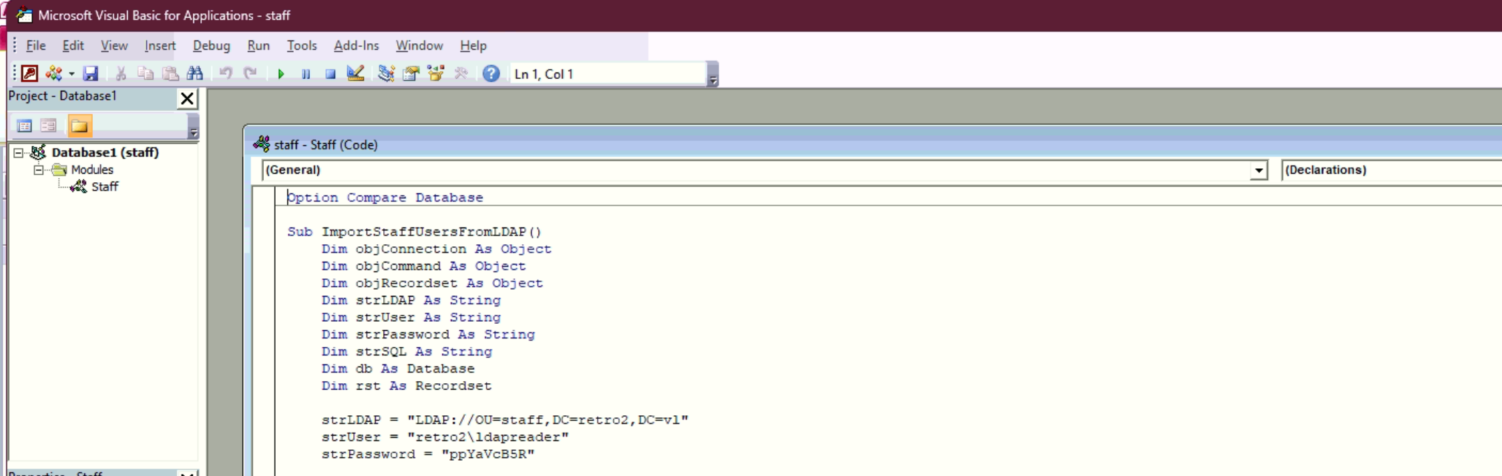This screenshot has width=1502, height=476.
Task: Open the Project Explorer icon
Action: pos(386,73)
